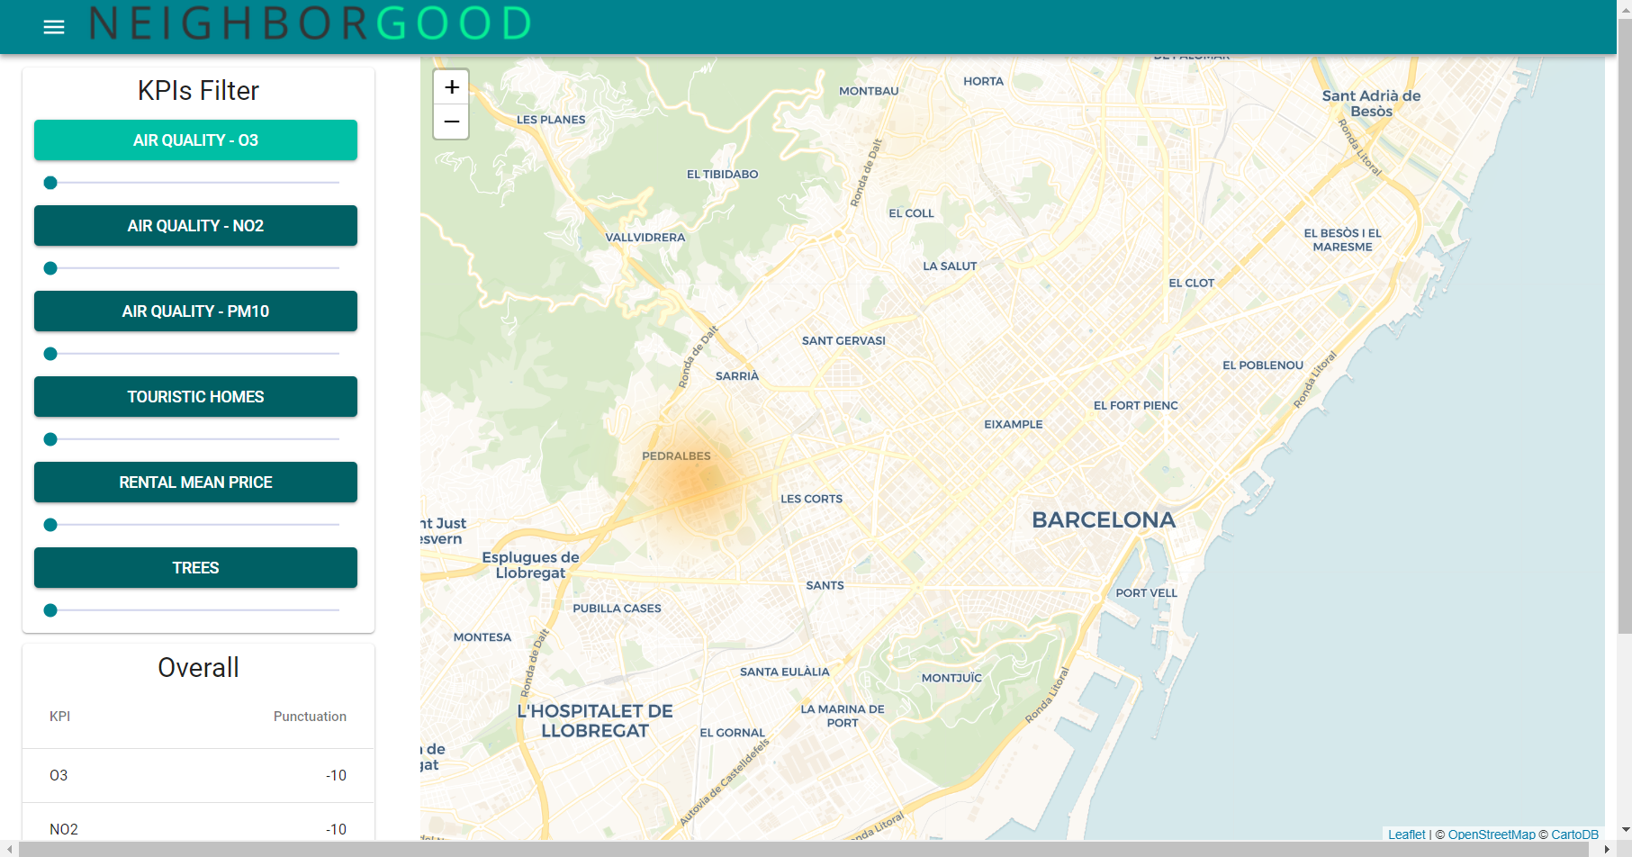1632x857 pixels.
Task: Click the SANT GERVASI map label
Action: click(x=843, y=341)
